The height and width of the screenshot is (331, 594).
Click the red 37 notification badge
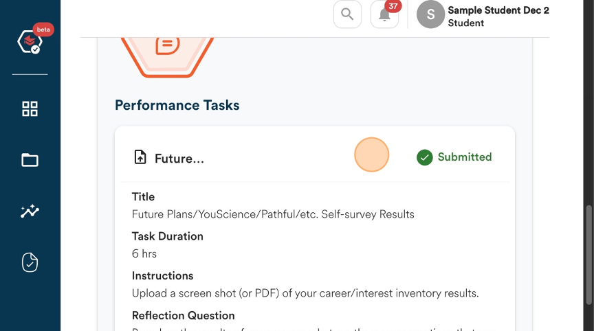tap(393, 6)
